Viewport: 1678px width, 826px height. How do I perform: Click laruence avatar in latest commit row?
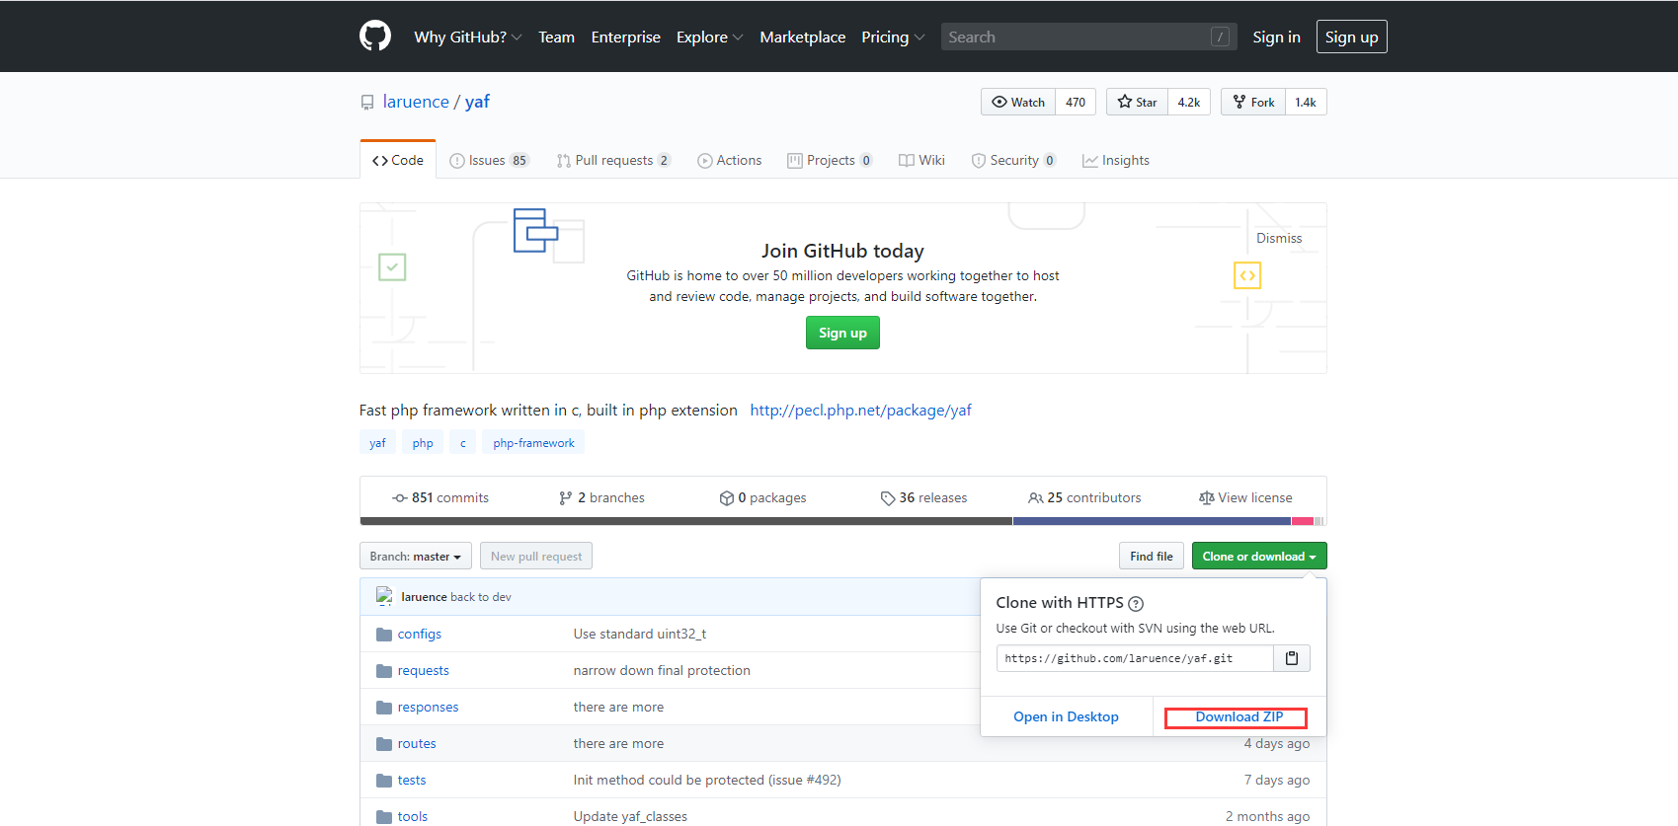click(384, 596)
